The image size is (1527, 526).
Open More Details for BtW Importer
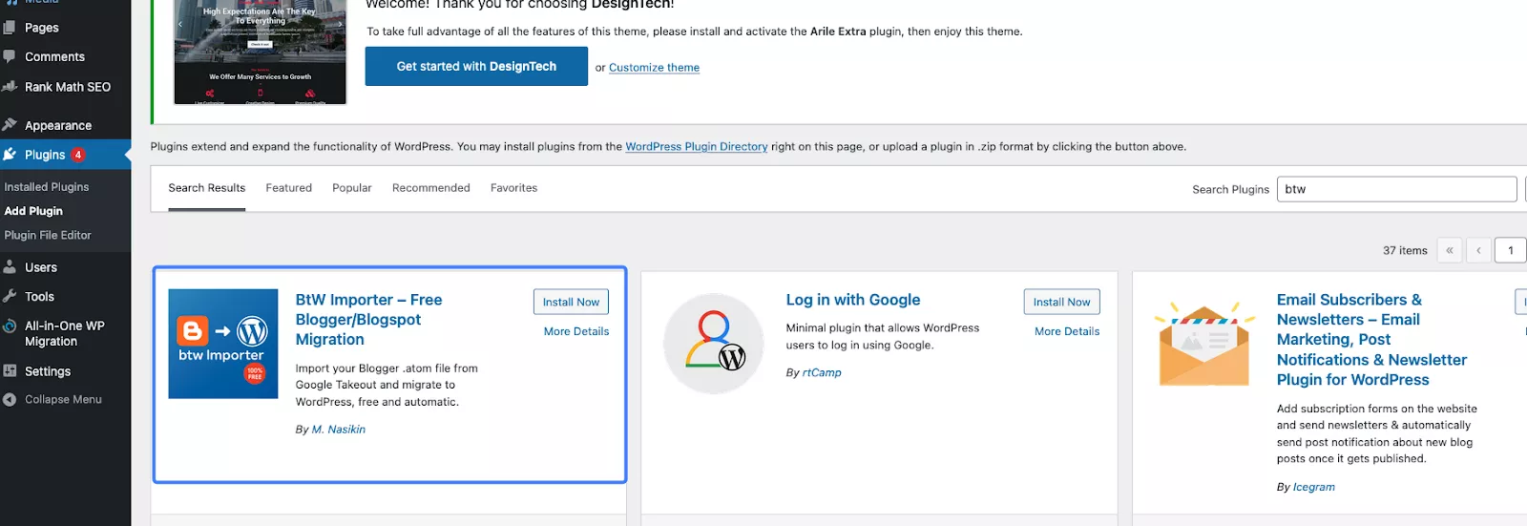point(576,331)
